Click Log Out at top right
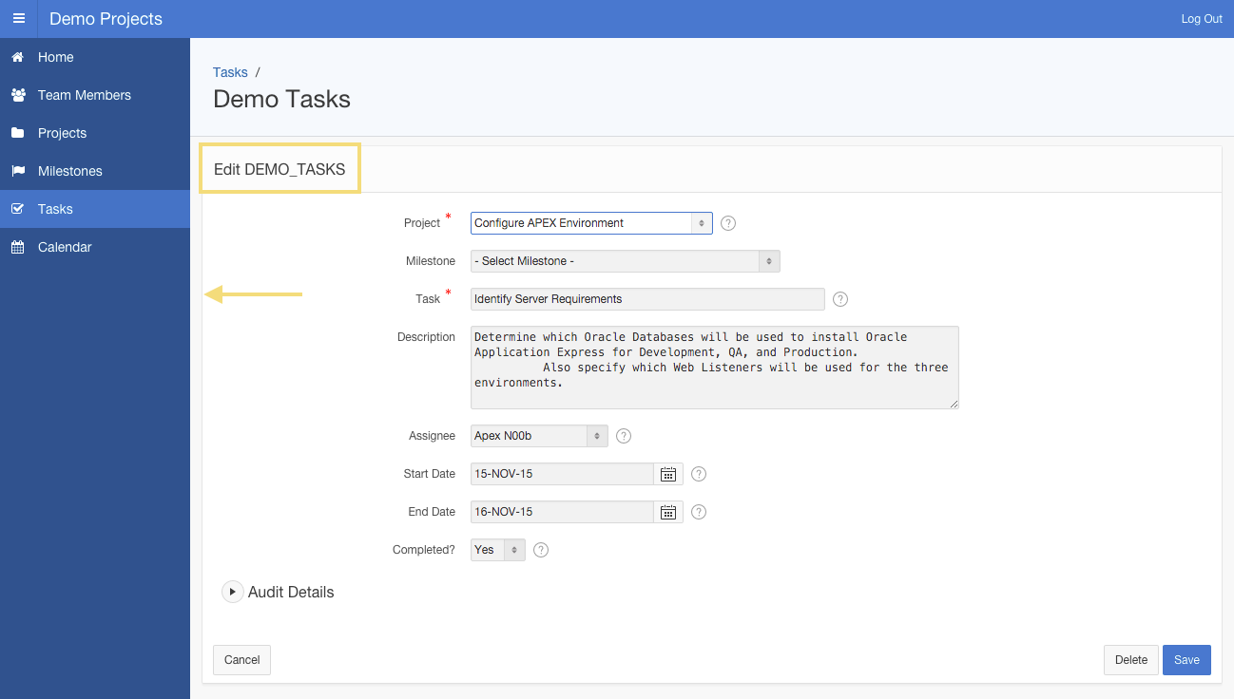 [x=1201, y=18]
